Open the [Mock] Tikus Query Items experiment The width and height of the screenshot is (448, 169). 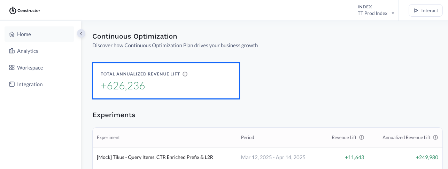tap(155, 157)
